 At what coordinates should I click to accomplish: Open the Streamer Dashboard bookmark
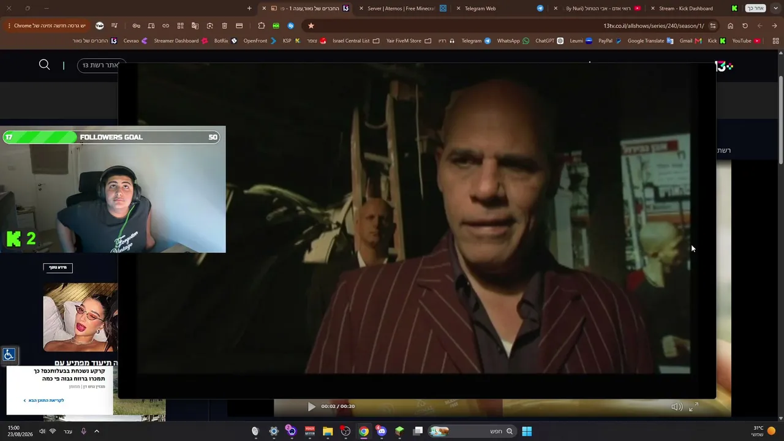181,41
